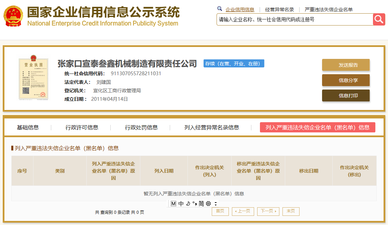Focus the company name search input field
Screen dimensions: 388x225
(x=295, y=19)
